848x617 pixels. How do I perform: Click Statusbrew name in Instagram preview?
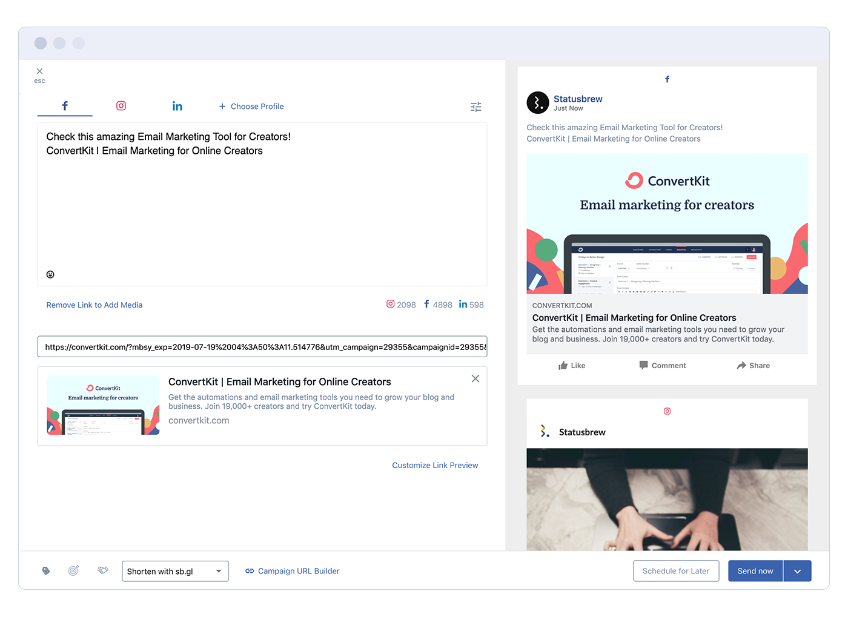pos(582,432)
